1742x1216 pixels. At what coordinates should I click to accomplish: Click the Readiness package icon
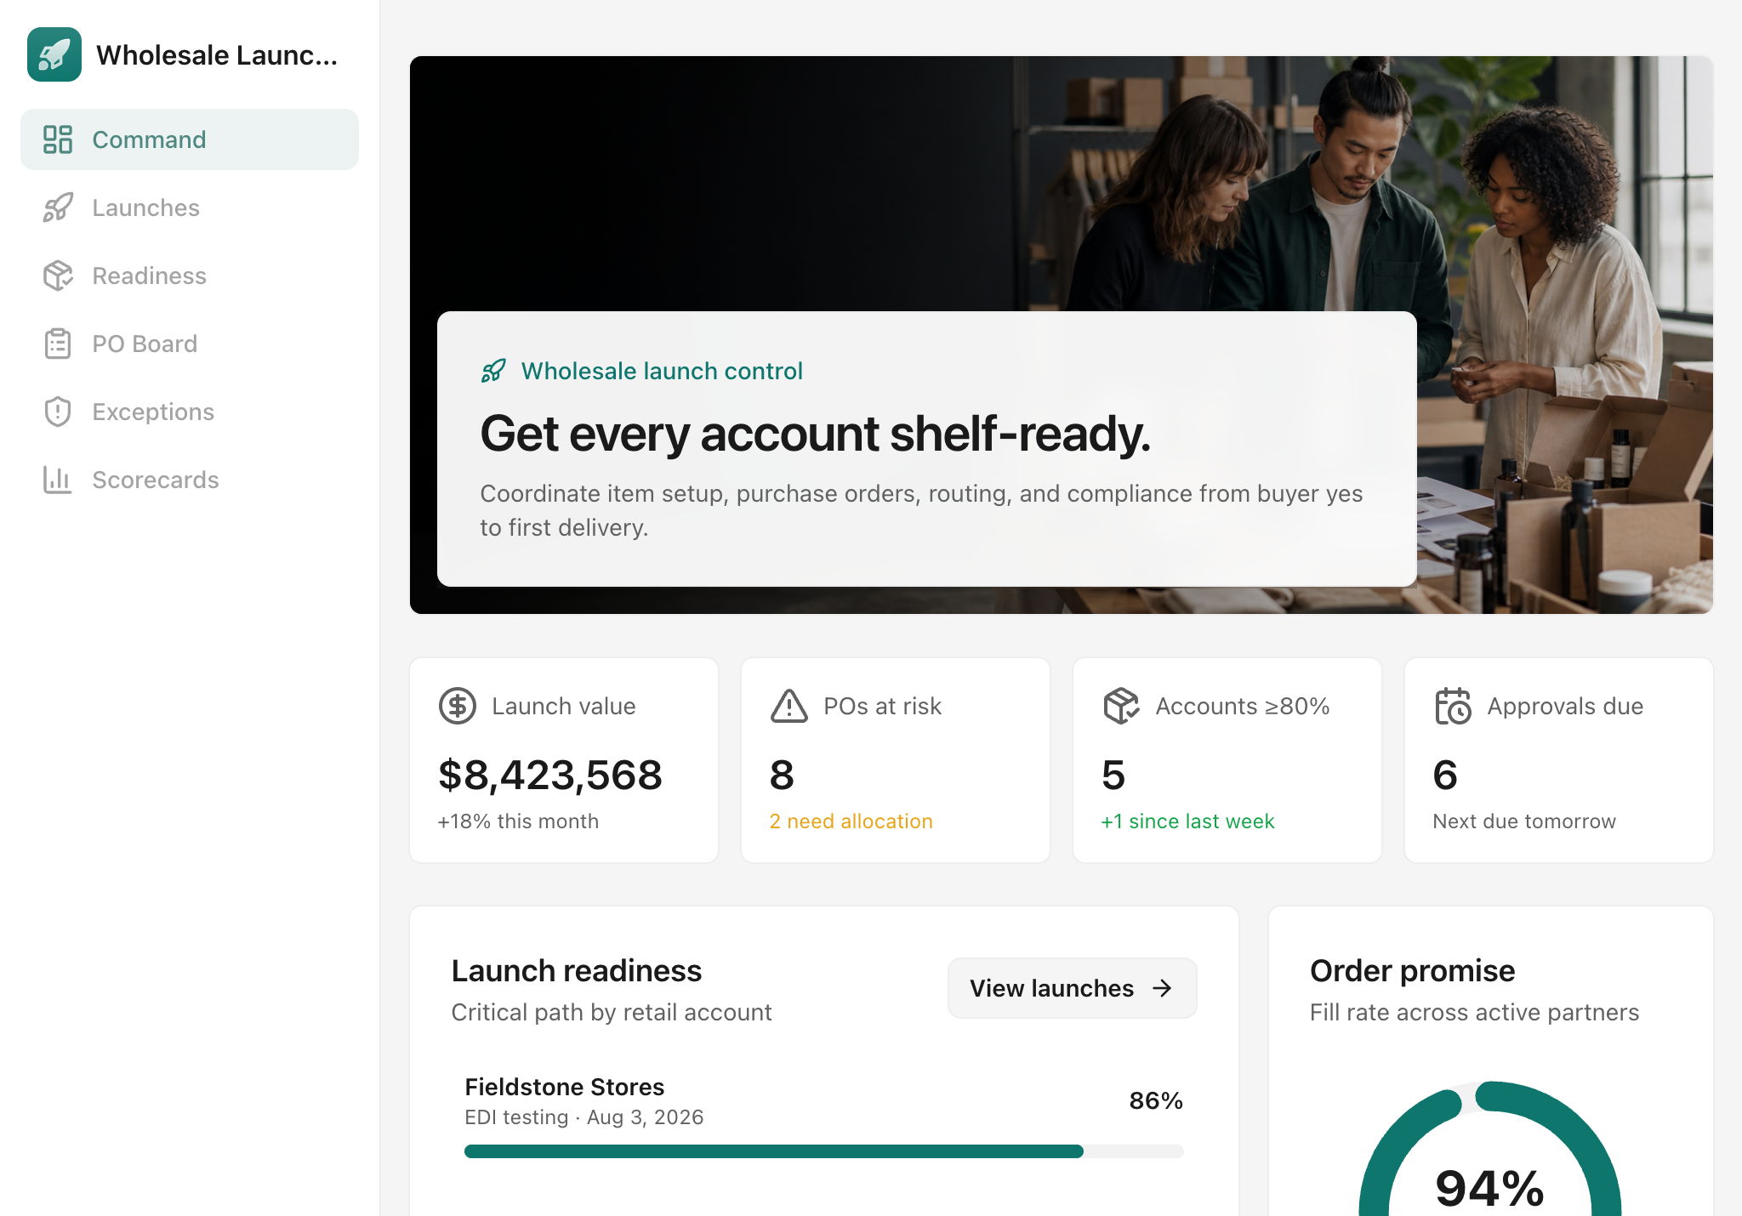coord(58,276)
